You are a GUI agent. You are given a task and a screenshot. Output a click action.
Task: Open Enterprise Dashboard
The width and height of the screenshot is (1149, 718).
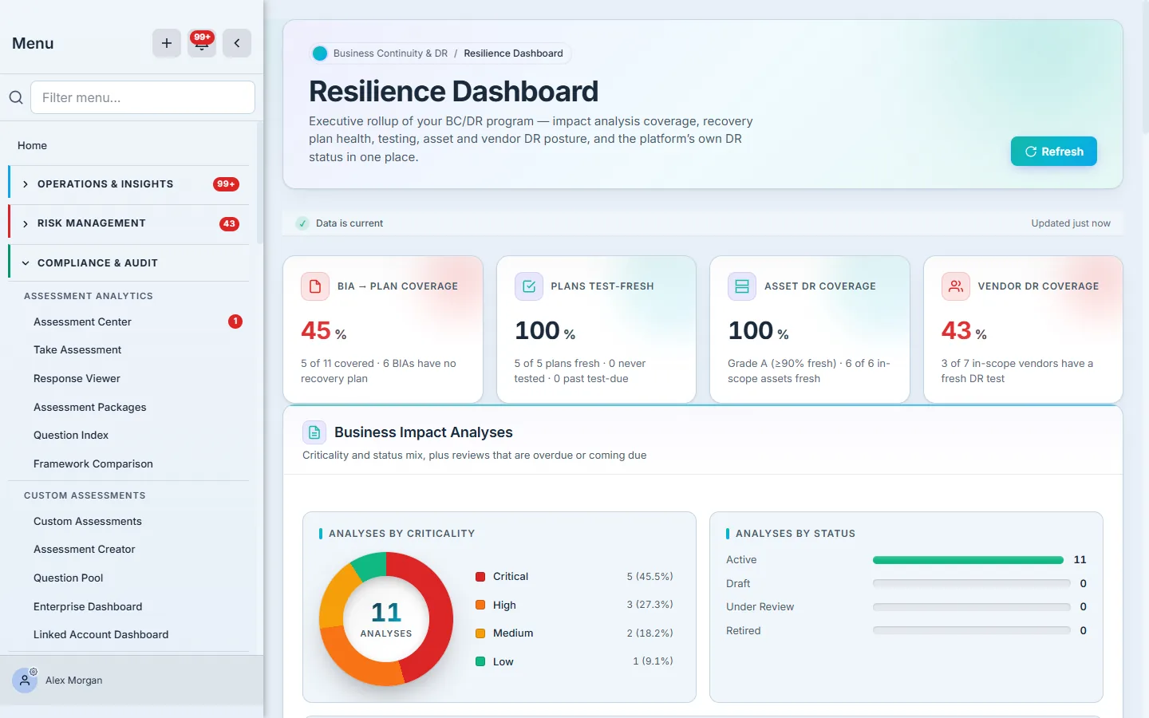click(x=88, y=606)
